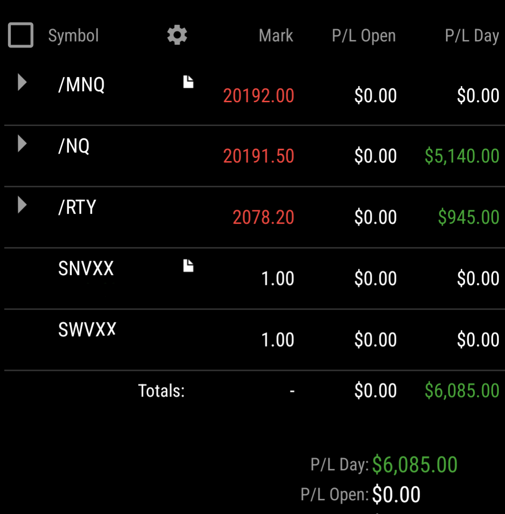Open the note icon beside /MNQ

click(188, 82)
